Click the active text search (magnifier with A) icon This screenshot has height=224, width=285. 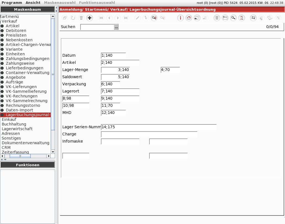154,18
